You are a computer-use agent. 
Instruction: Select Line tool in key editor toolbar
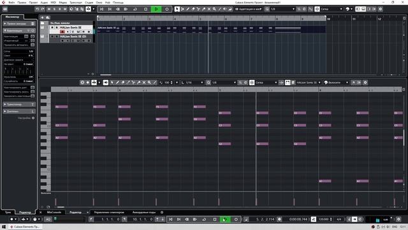pos(155,82)
